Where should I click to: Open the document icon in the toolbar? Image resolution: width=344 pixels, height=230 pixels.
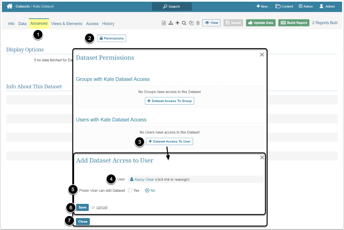(164, 23)
